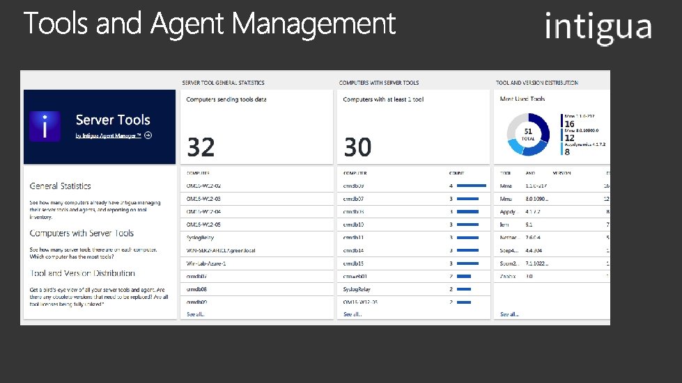Select the Netbac 7.6.0.4 tool row
The width and height of the screenshot is (682, 383).
coord(552,238)
